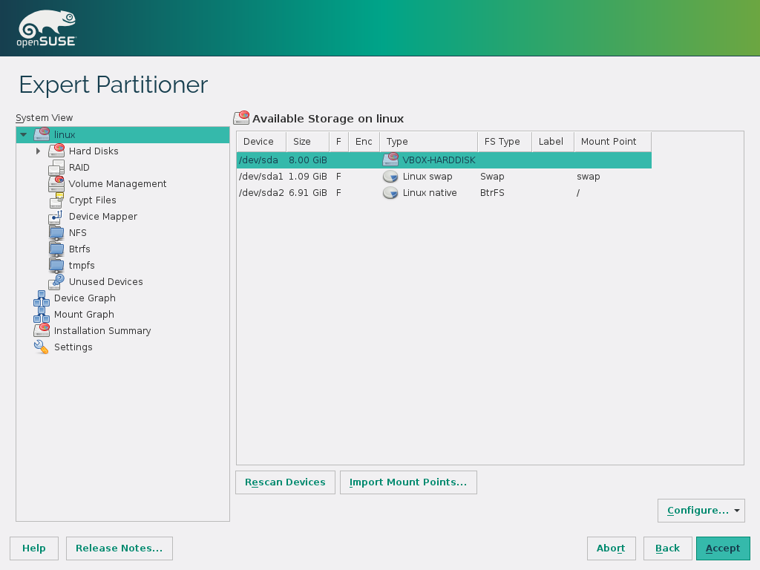Image resolution: width=760 pixels, height=570 pixels.
Task: Open Device Mapper via its icon
Action: tap(56, 217)
